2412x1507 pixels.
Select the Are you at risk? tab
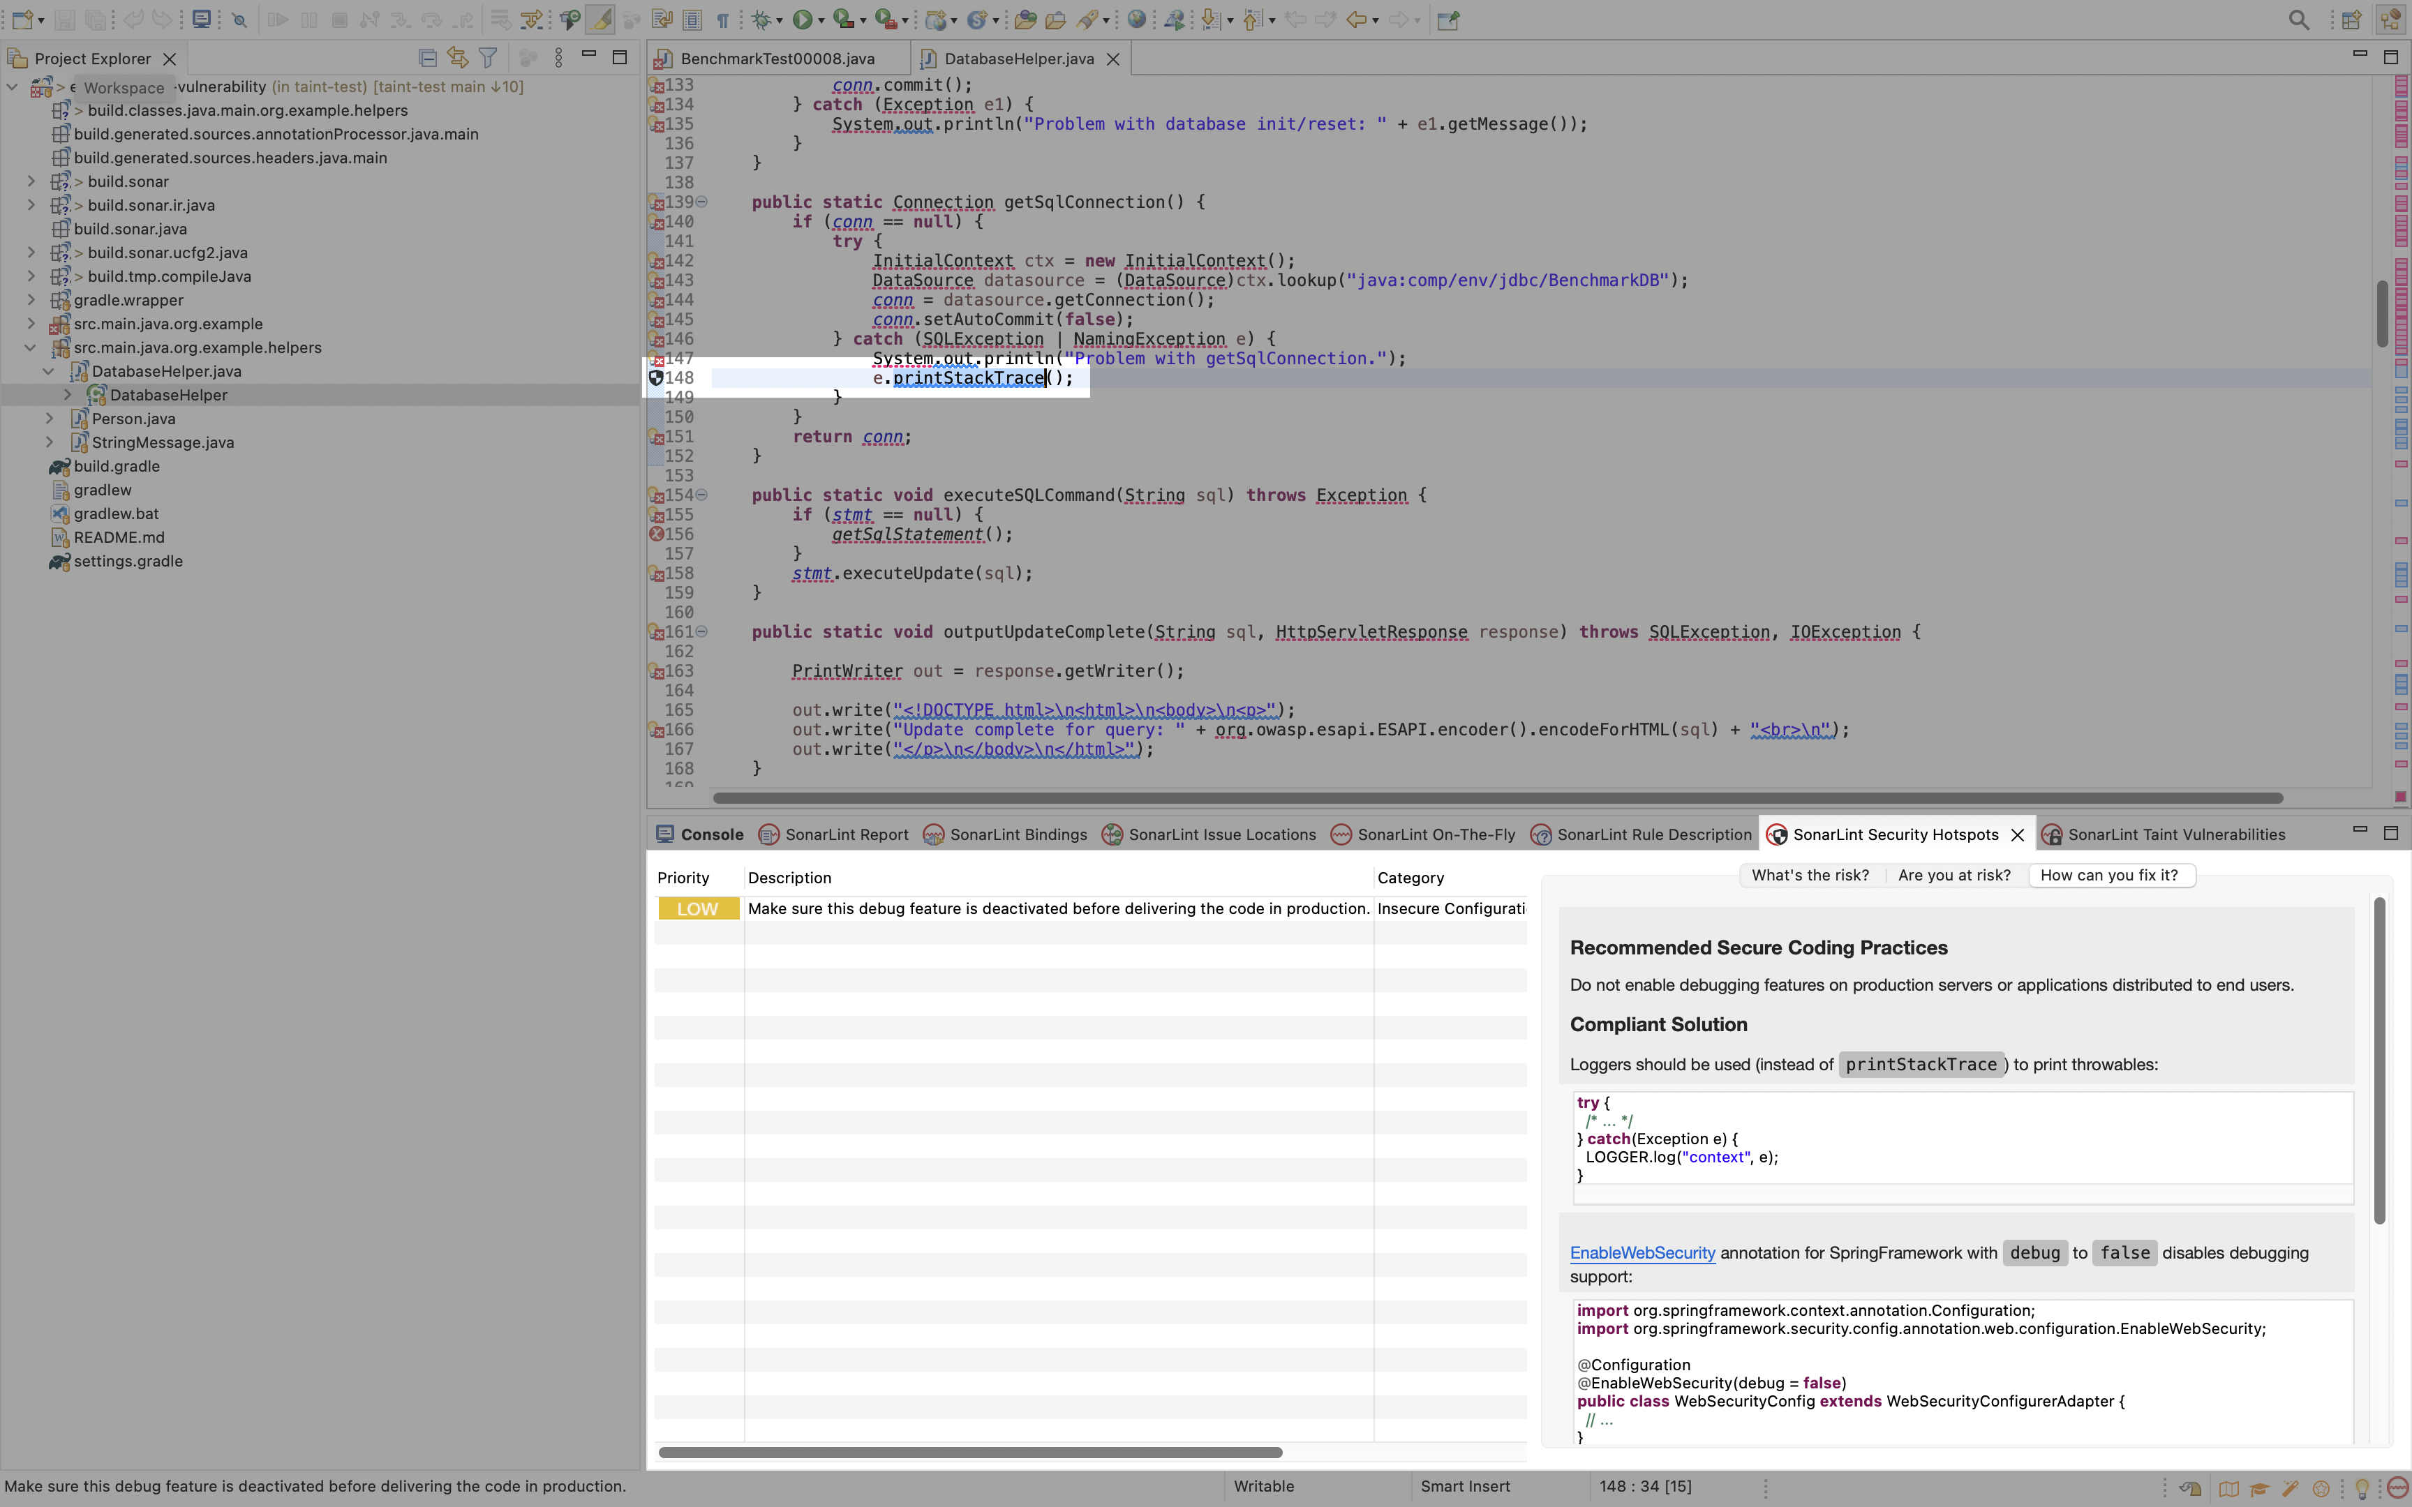coord(1953,875)
